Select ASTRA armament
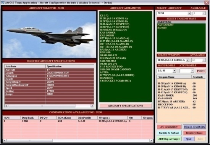This screenshot has height=145, width=210. 104,72
